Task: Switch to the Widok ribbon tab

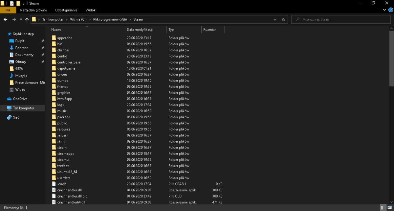Action: [90, 10]
